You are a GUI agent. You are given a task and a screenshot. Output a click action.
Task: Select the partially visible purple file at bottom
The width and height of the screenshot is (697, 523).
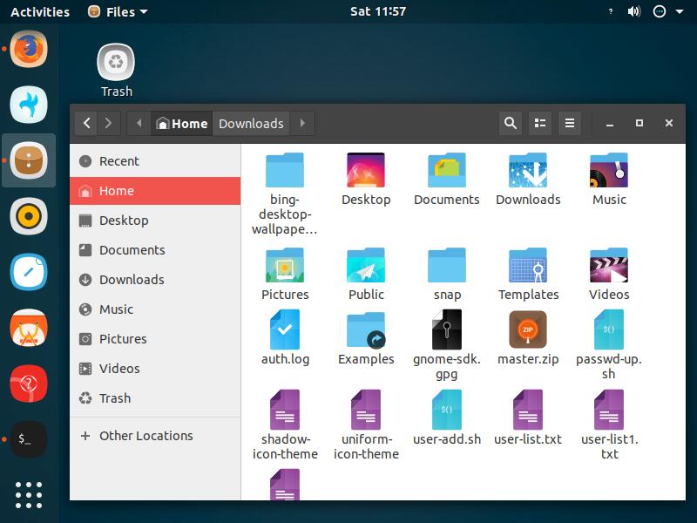point(285,485)
